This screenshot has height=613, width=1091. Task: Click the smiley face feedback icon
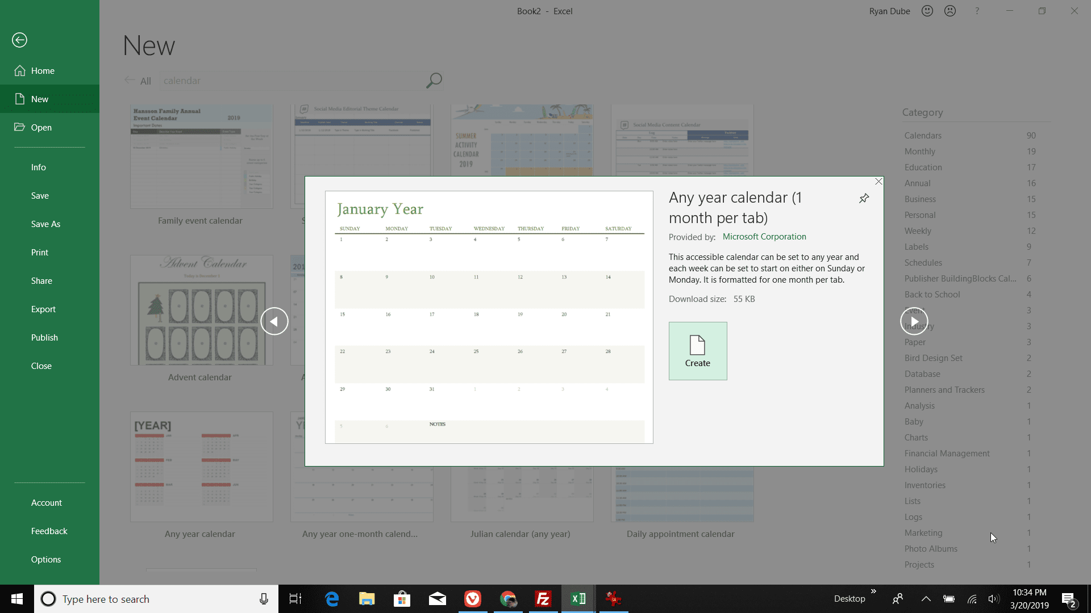coord(927,11)
